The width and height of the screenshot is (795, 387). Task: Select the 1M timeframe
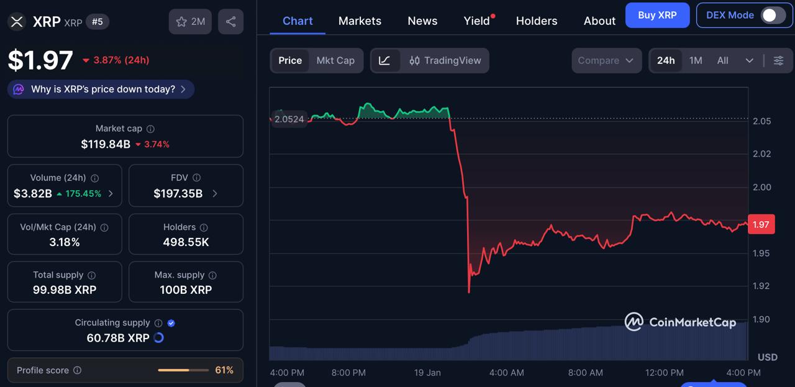coord(696,60)
